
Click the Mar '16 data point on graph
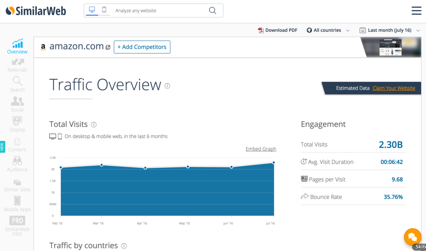(102, 165)
